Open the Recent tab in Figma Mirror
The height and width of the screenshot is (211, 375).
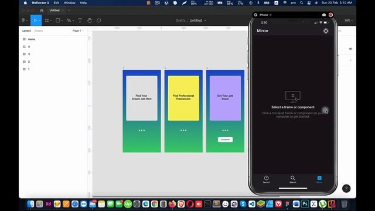click(266, 179)
